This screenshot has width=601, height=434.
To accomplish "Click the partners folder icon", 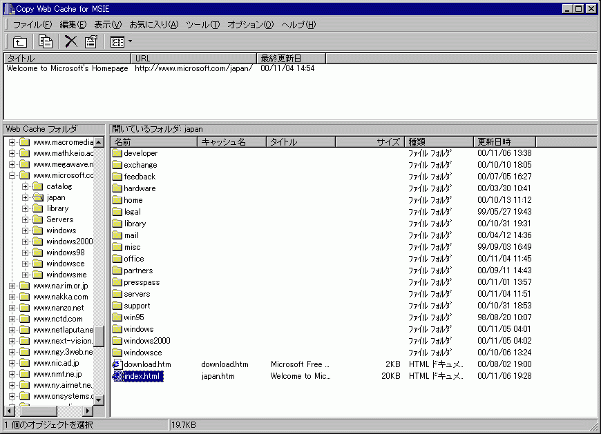I will tap(117, 270).
